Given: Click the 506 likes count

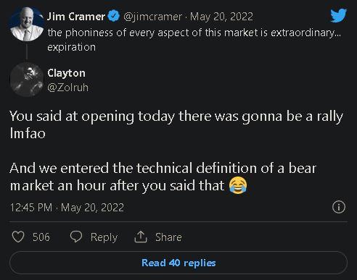Looking at the screenshot, I should pyautogui.click(x=41, y=237).
